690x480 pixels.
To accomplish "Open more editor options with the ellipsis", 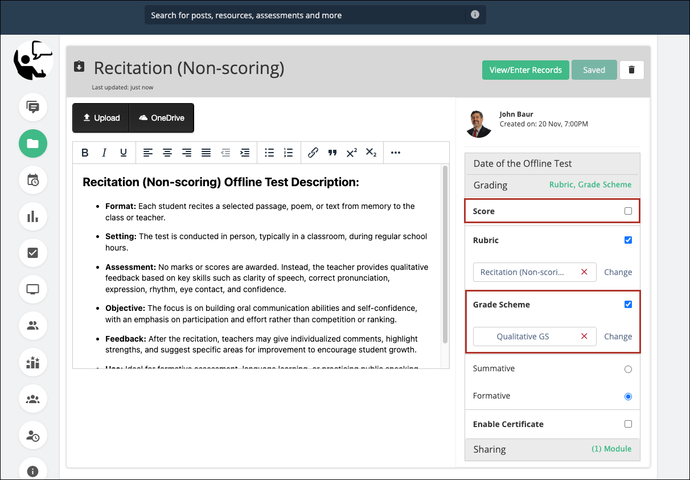I will 396,153.
